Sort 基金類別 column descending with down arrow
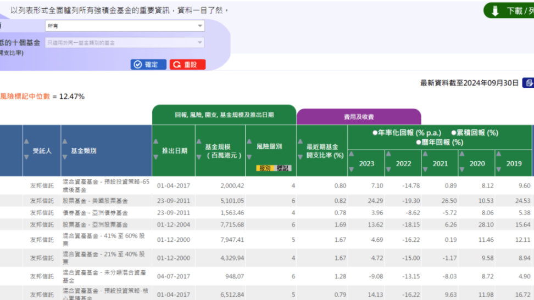The width and height of the screenshot is (534, 300). [x=65, y=157]
